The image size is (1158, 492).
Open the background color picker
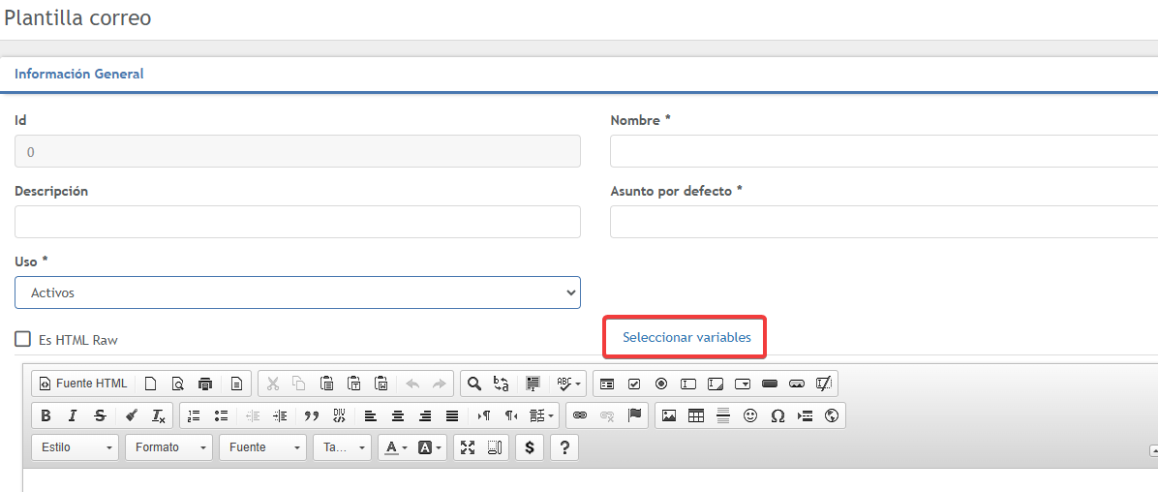429,447
